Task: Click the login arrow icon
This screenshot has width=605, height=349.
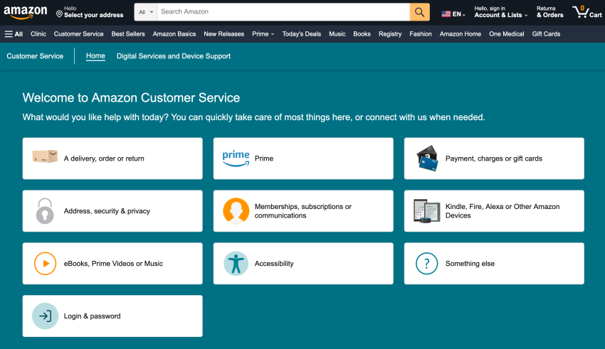Action: pos(45,316)
